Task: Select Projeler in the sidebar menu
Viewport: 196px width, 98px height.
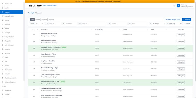Action: point(12,12)
